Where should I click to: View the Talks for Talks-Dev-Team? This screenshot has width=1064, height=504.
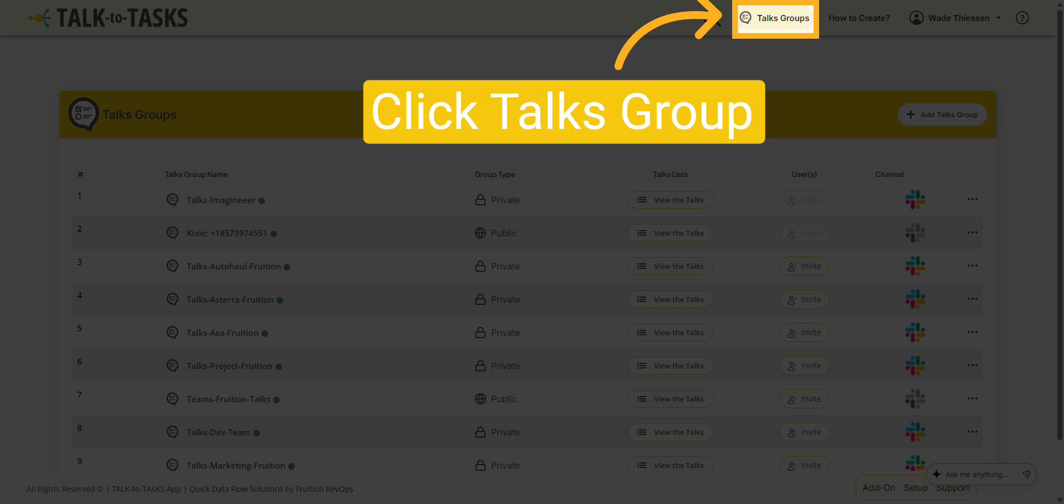tap(670, 432)
